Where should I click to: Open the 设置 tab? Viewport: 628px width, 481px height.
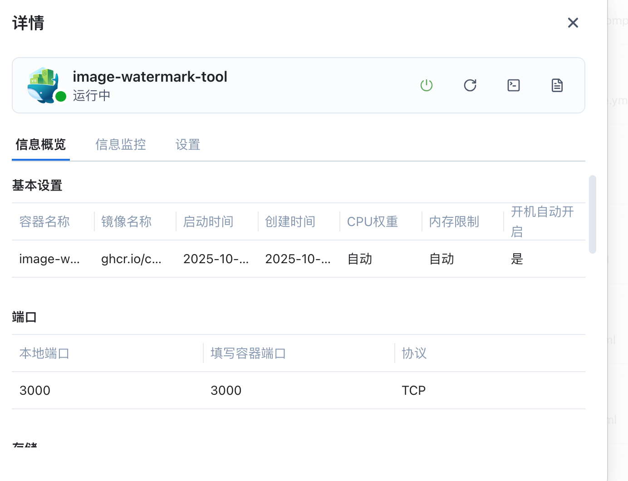pyautogui.click(x=187, y=145)
